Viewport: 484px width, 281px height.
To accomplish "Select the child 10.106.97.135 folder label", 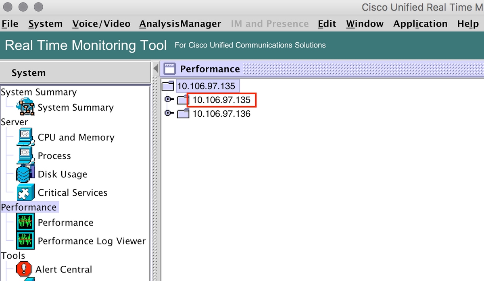I will 221,99.
